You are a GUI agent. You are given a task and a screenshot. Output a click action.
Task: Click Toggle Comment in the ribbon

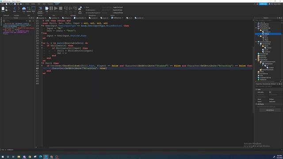[x=118, y=8]
